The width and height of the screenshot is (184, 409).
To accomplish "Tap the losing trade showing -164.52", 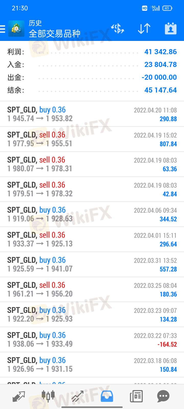I will click(x=92, y=339).
